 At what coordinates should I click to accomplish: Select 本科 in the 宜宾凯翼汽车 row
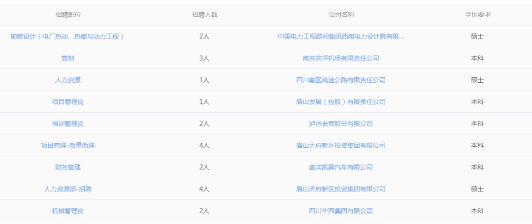(477, 167)
